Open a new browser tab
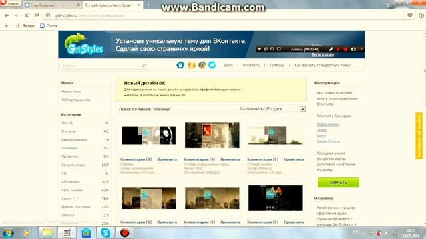The image size is (426, 239). [x=148, y=5]
